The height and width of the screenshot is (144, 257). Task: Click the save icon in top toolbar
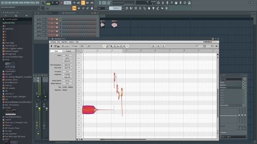[x=176, y=3]
